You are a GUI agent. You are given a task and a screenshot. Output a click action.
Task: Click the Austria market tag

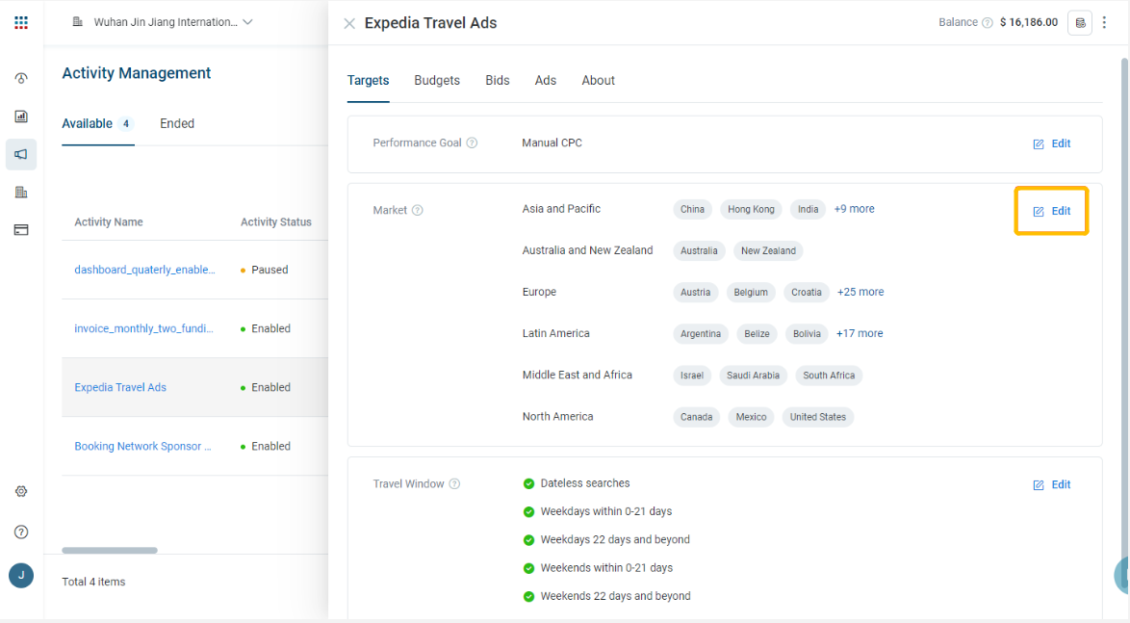click(x=696, y=293)
